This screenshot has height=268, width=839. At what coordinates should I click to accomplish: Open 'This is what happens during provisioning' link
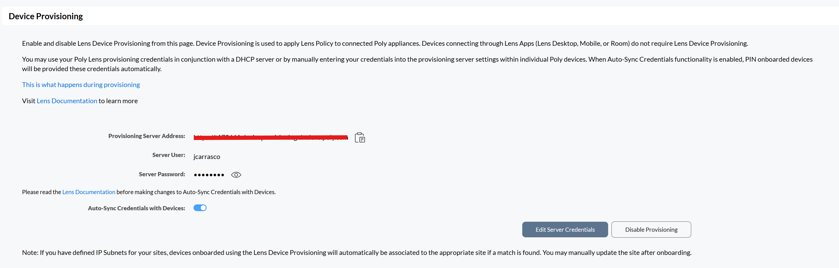coord(81,85)
